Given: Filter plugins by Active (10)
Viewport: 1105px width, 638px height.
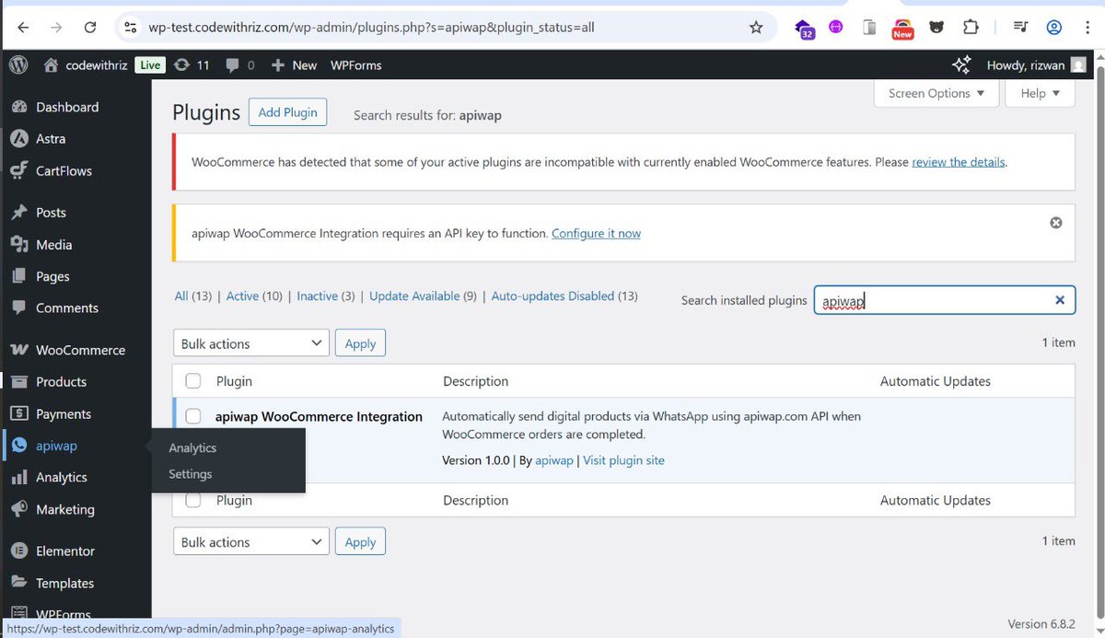Looking at the screenshot, I should coord(254,296).
